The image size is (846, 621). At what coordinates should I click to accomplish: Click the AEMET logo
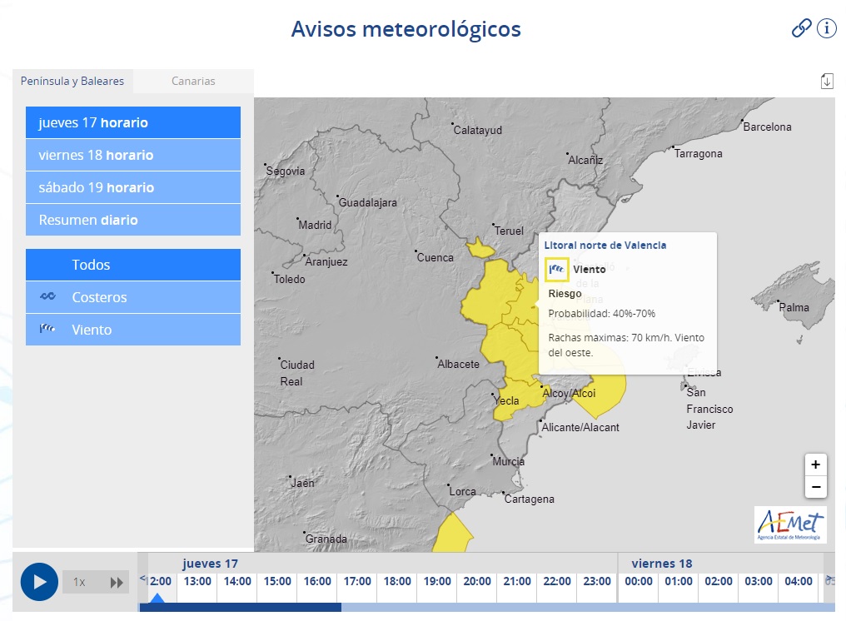coord(789,524)
